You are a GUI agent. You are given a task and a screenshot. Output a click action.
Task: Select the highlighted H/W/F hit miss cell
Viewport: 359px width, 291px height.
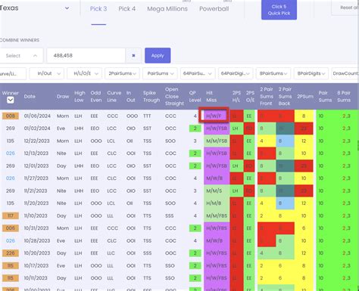point(214,116)
